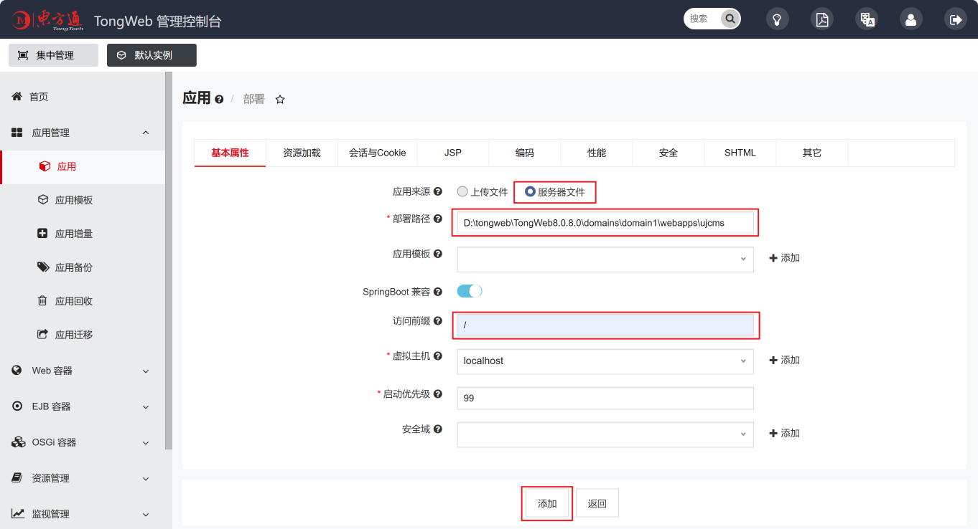
Task: Click the language switch icon
Action: pyautogui.click(x=867, y=19)
